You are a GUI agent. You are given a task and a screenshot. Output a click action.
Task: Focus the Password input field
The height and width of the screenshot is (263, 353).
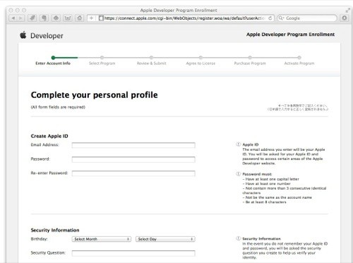[x=133, y=159]
